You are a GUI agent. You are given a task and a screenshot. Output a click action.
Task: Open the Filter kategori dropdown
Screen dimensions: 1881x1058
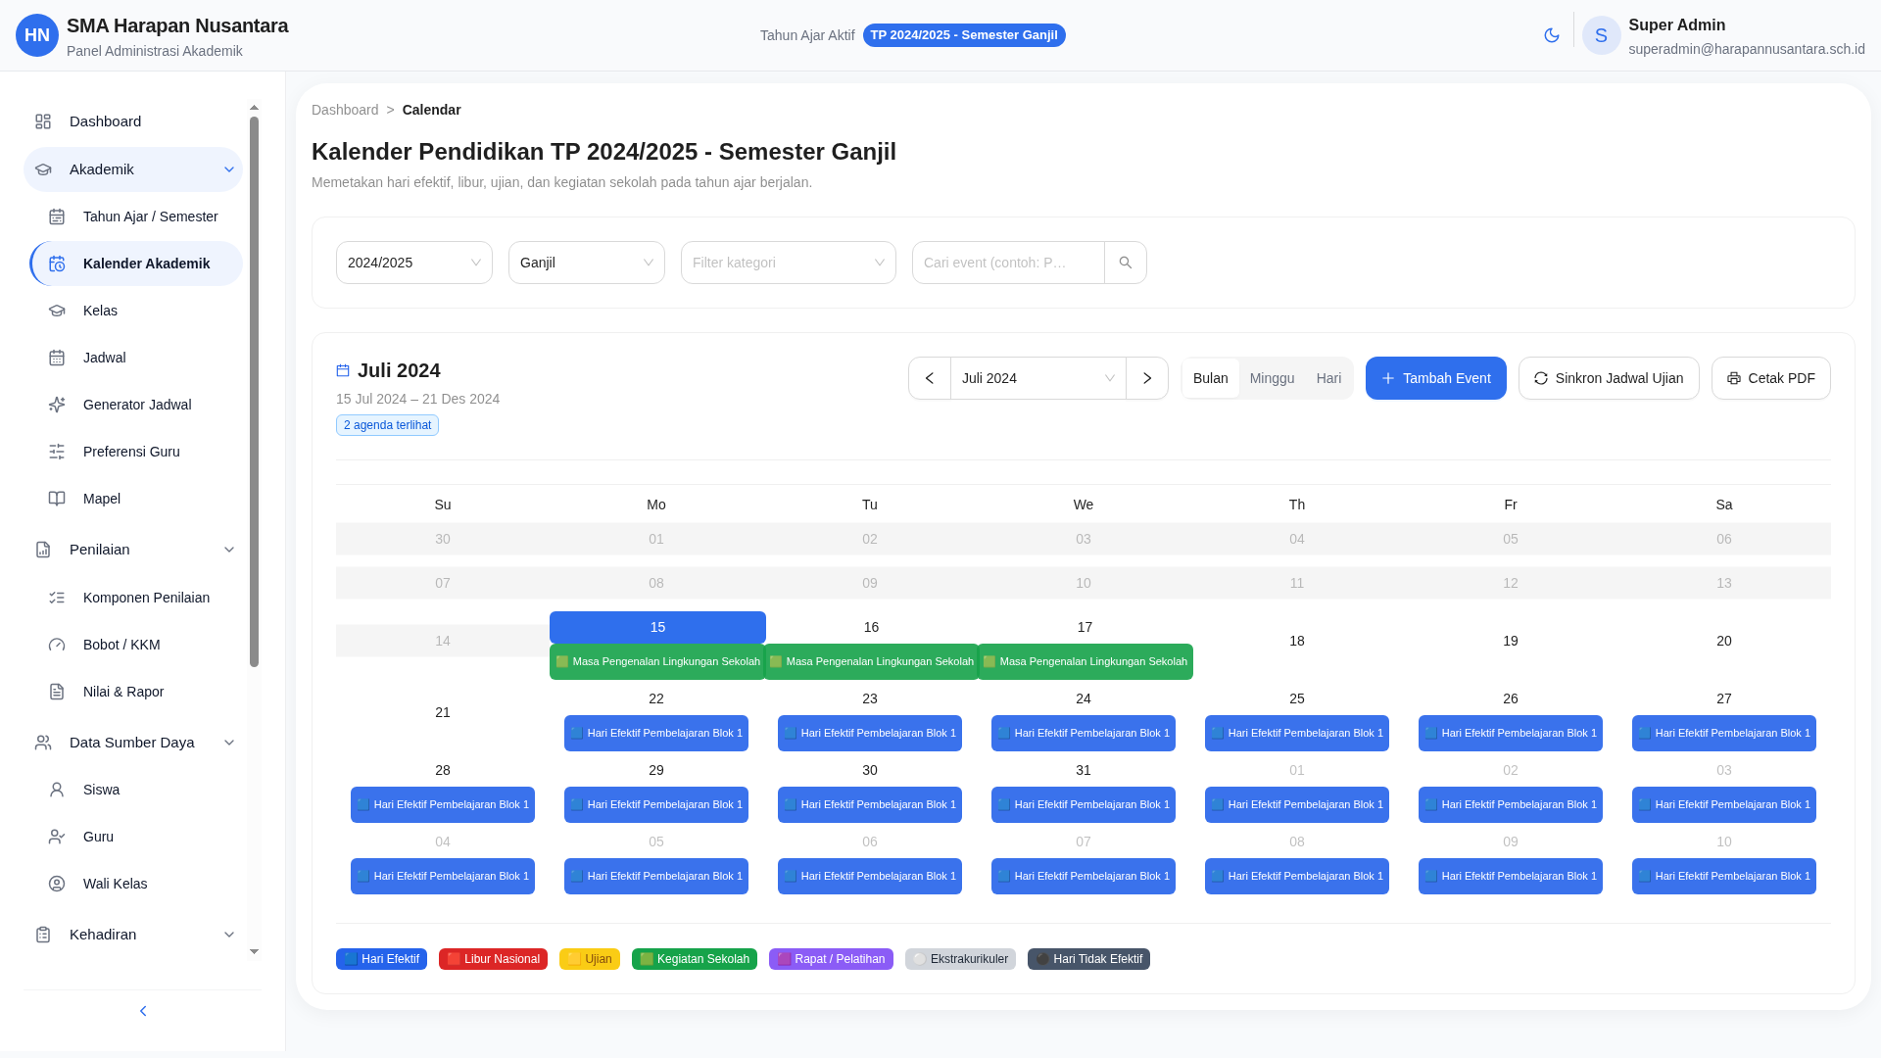pyautogui.click(x=788, y=262)
